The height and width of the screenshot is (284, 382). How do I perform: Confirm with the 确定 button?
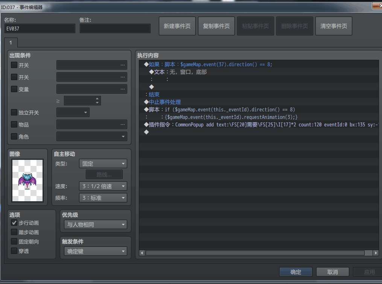coord(296,272)
